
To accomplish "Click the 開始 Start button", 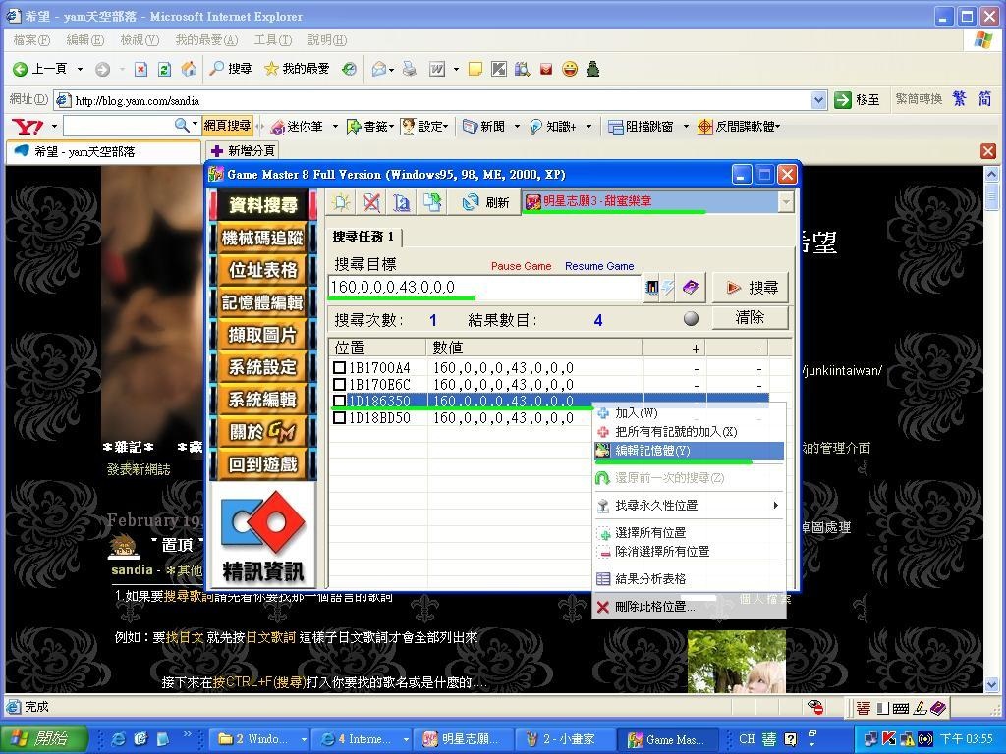I will pyautogui.click(x=41, y=738).
